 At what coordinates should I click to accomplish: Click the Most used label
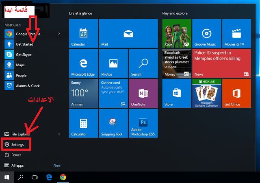click(x=13, y=25)
